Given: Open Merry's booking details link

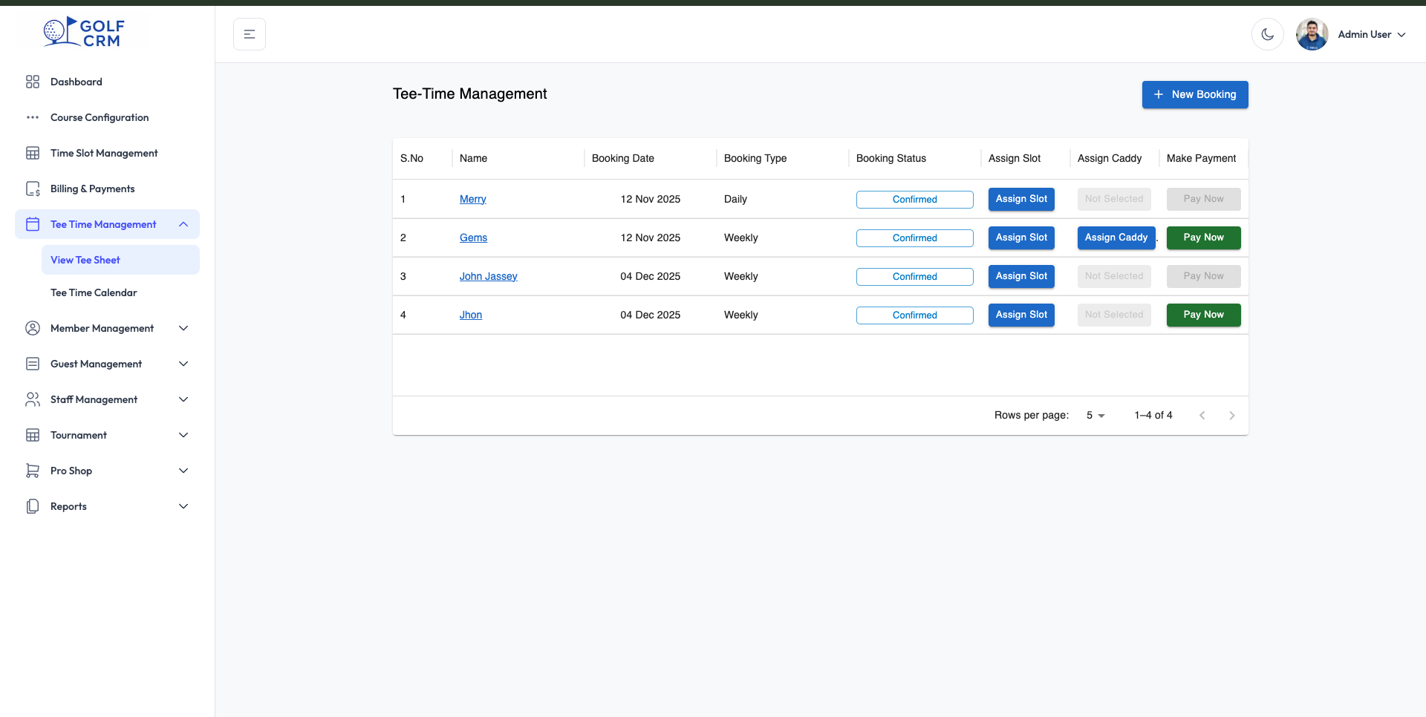Looking at the screenshot, I should pos(472,199).
